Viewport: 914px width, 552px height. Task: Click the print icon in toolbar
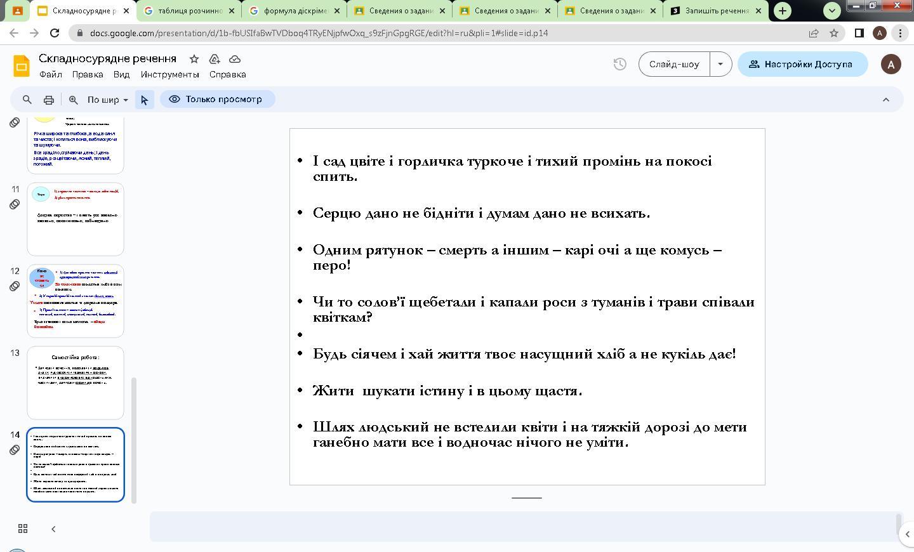[x=49, y=100]
